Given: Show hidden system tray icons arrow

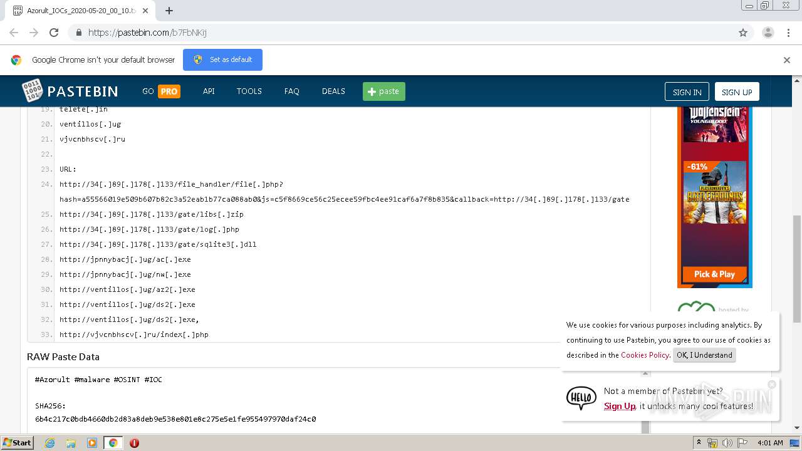Looking at the screenshot, I should pos(699,443).
